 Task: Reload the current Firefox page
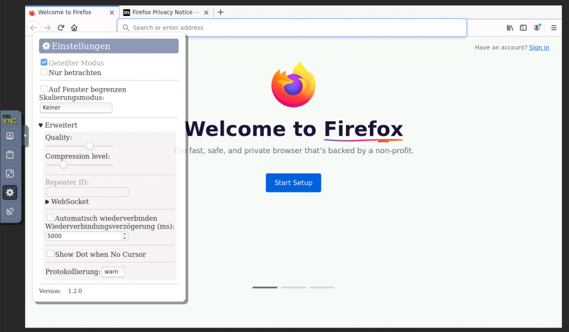click(x=61, y=27)
